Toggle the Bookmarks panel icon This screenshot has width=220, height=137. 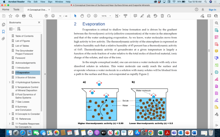[3, 32]
